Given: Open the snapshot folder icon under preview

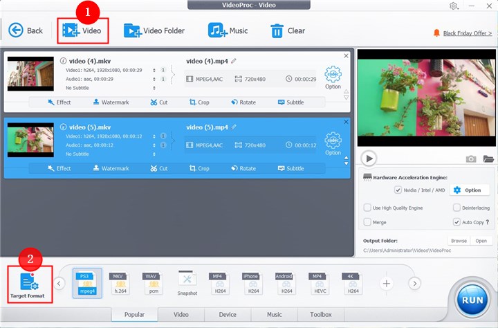Looking at the screenshot, I should pos(488,158).
